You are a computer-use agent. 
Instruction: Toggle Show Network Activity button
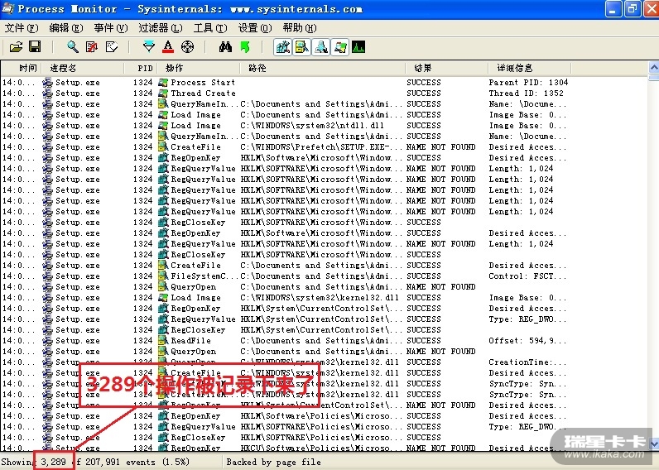pos(321,47)
